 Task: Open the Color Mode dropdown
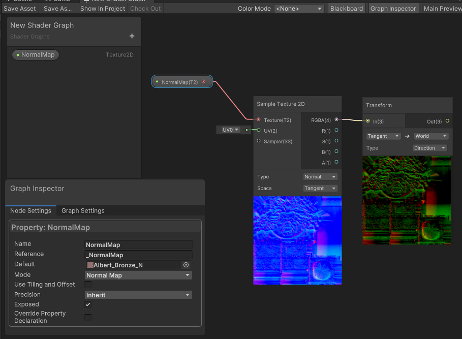299,9
